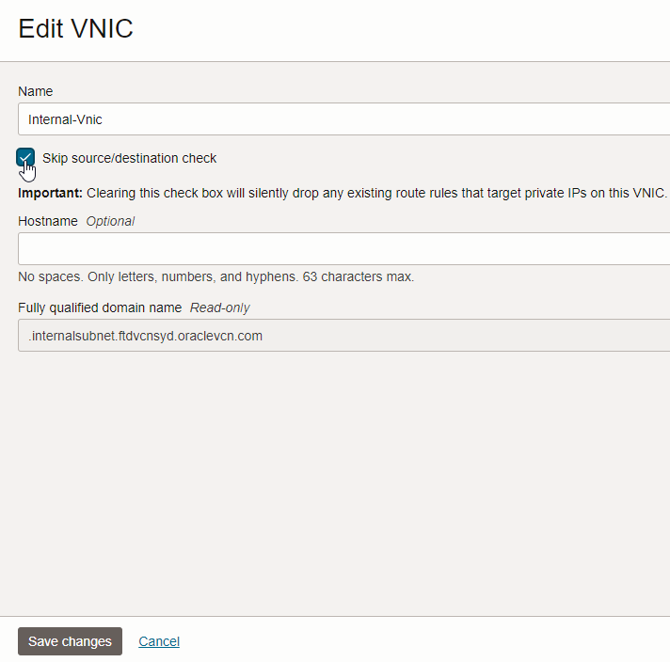Click the 'Name' field label

[x=36, y=91]
